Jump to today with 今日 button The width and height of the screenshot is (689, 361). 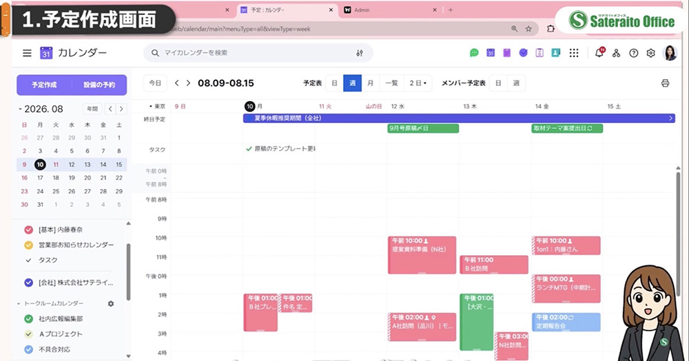[155, 83]
